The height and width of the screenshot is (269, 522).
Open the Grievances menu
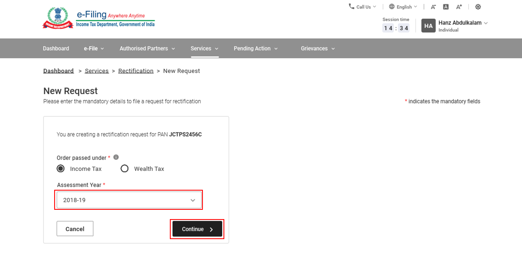coord(317,48)
